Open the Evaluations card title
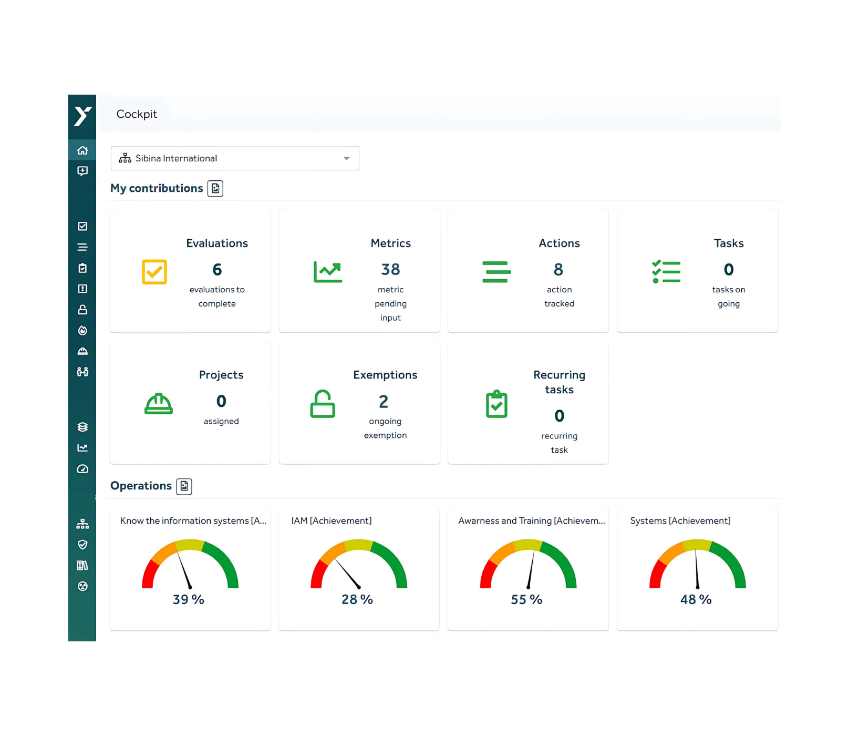This screenshot has height=736, width=849. click(x=217, y=243)
